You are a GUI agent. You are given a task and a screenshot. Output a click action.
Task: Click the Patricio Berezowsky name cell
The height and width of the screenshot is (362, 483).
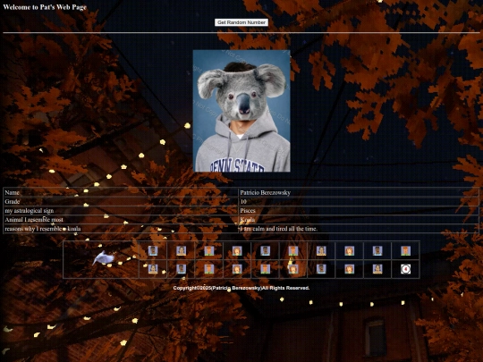pos(359,193)
